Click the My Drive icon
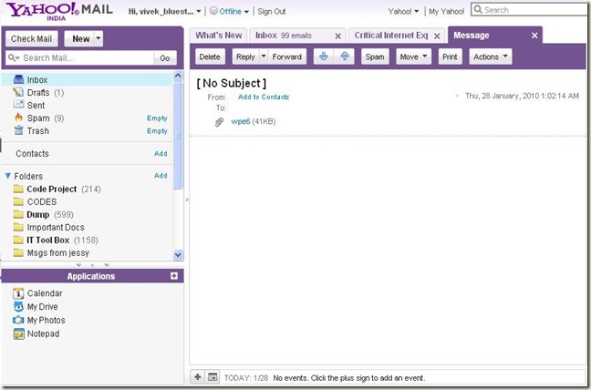 click(x=18, y=306)
